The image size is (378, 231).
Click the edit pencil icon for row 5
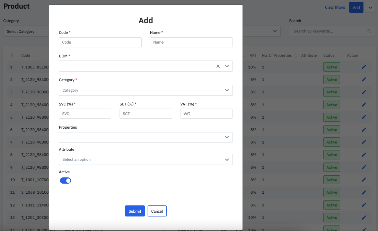click(x=364, y=117)
